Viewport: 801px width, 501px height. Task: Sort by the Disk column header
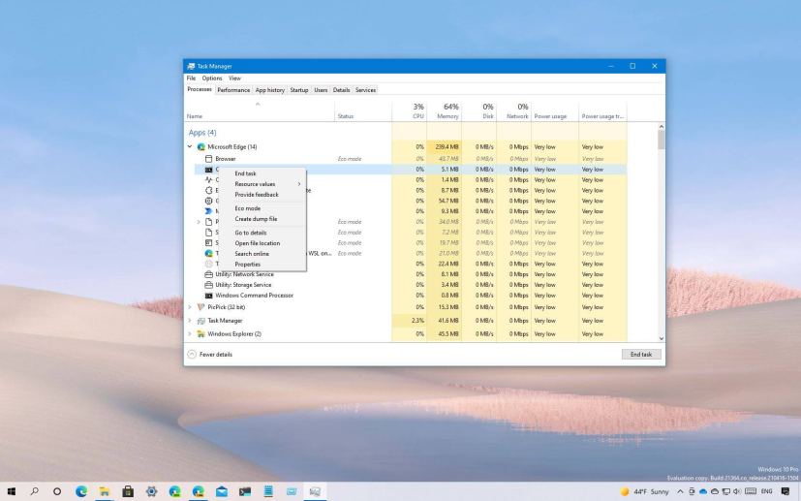point(479,110)
